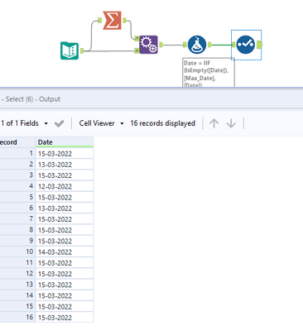303x331 pixels.
Task: Click the down arrow navigation icon
Action: (231, 123)
